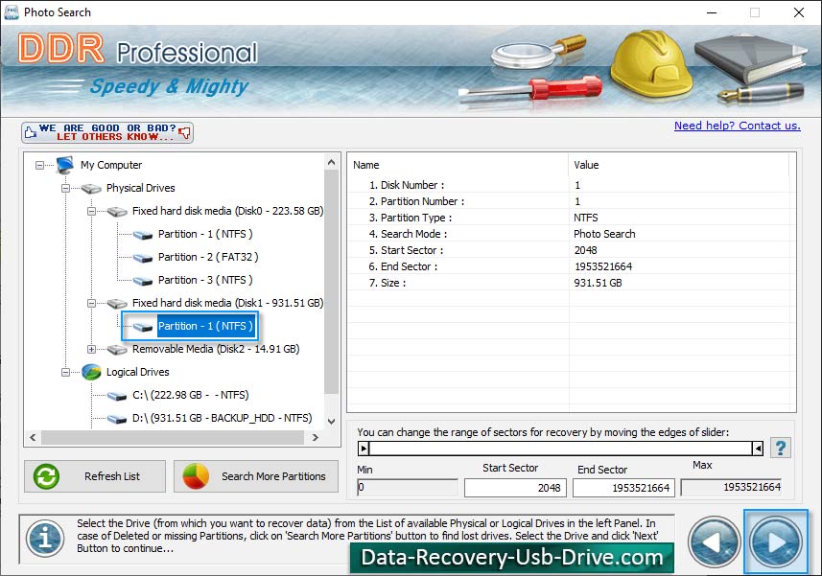
Task: Select Partition - 2 (FAT32)
Action: 208,257
